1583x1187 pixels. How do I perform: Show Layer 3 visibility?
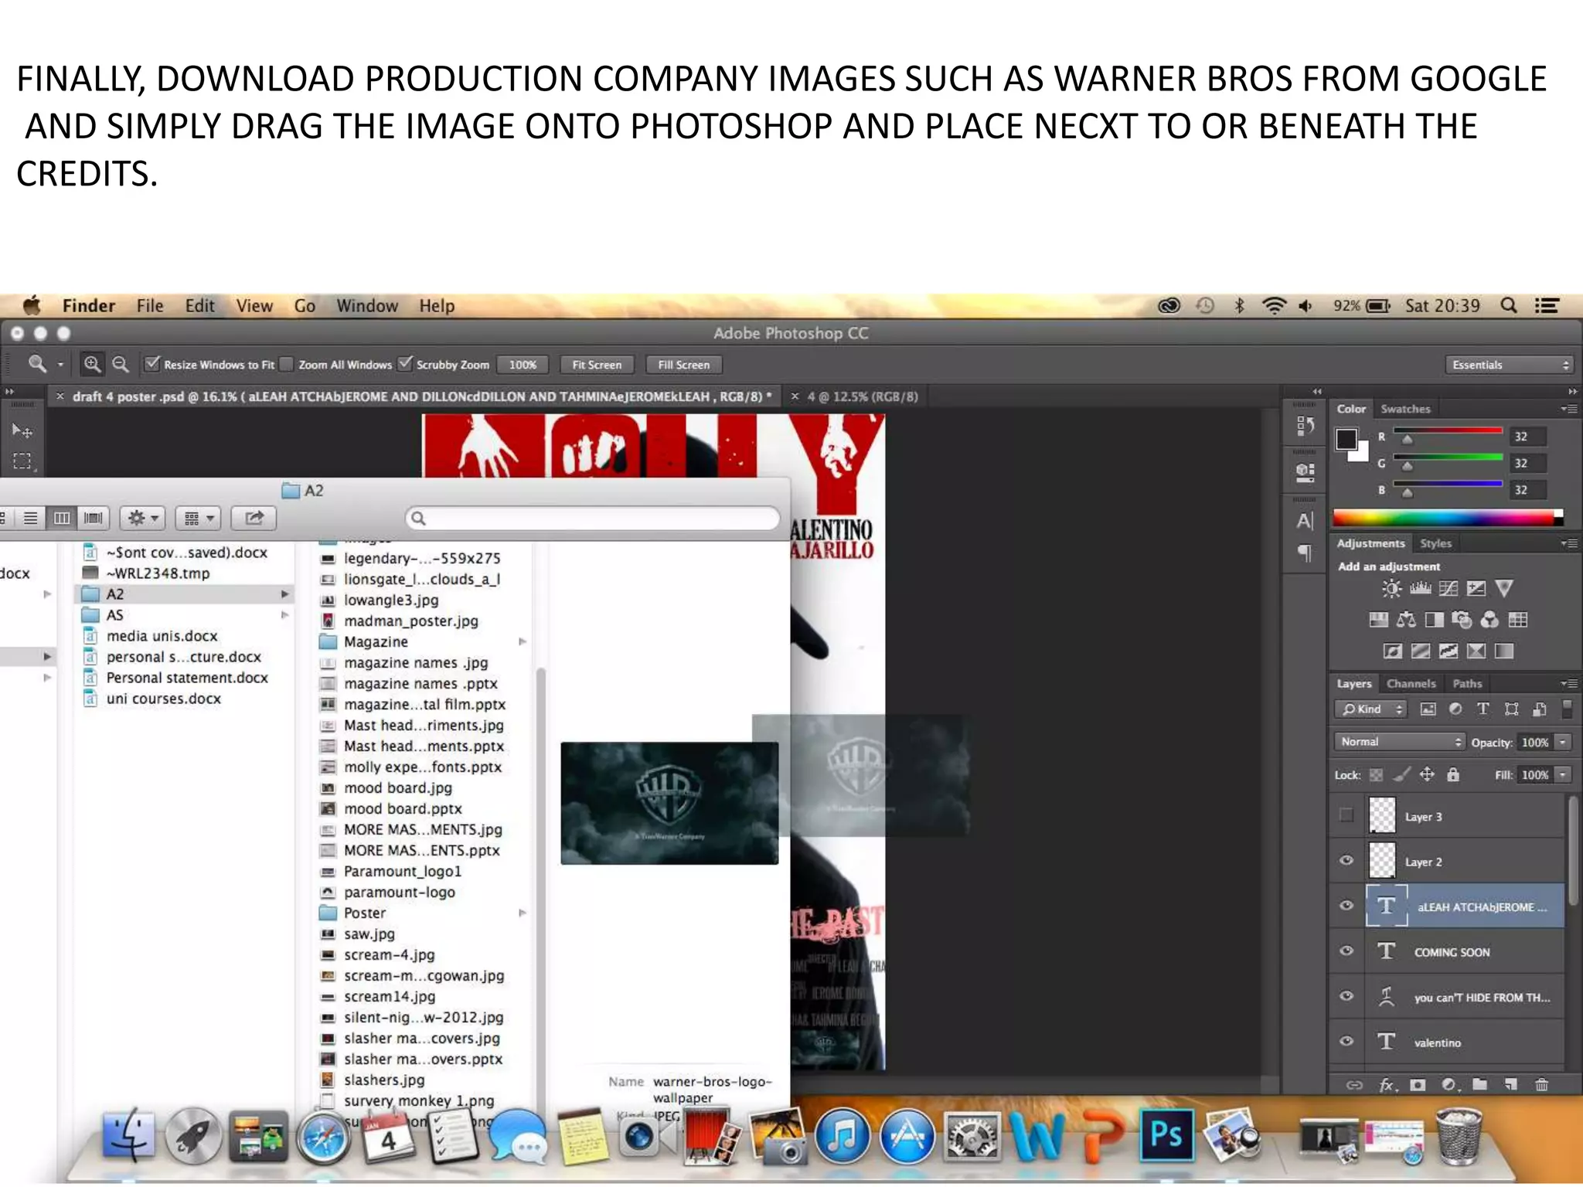(x=1346, y=815)
